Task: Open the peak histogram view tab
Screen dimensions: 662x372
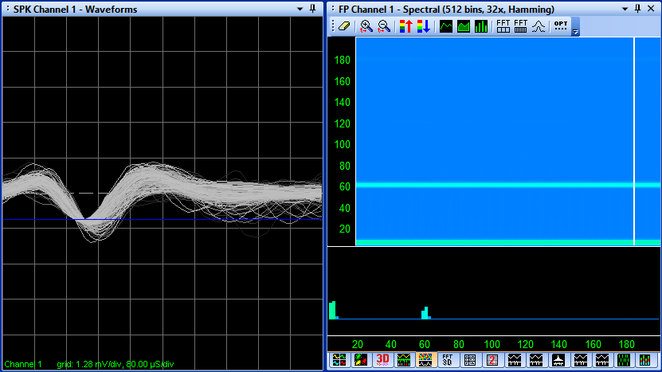Action: tap(558, 360)
